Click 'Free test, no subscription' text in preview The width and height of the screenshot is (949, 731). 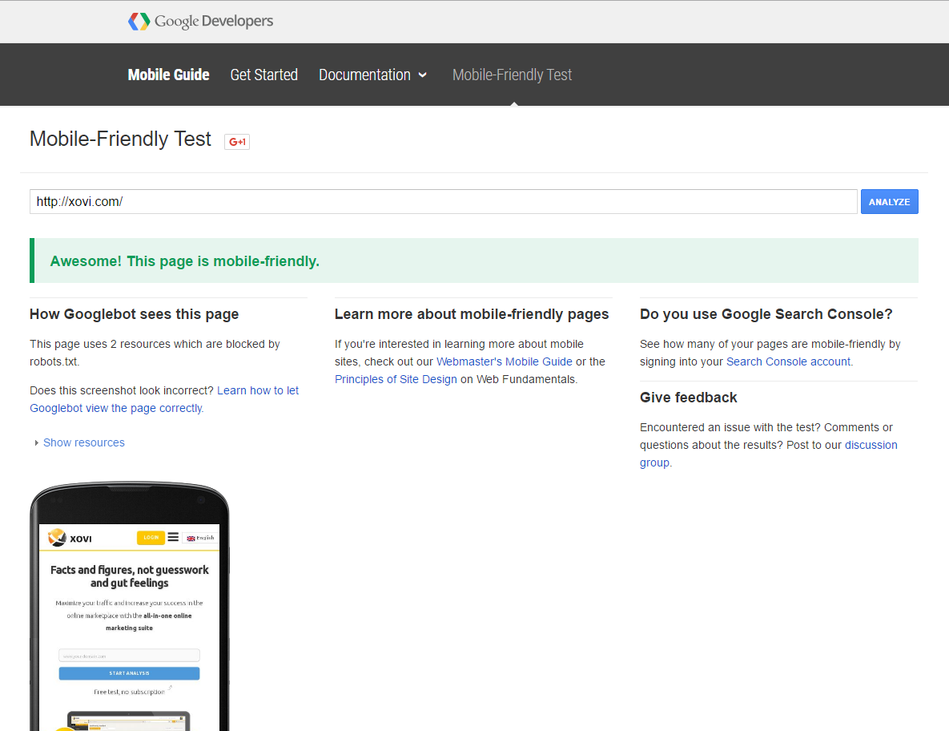[x=129, y=692]
